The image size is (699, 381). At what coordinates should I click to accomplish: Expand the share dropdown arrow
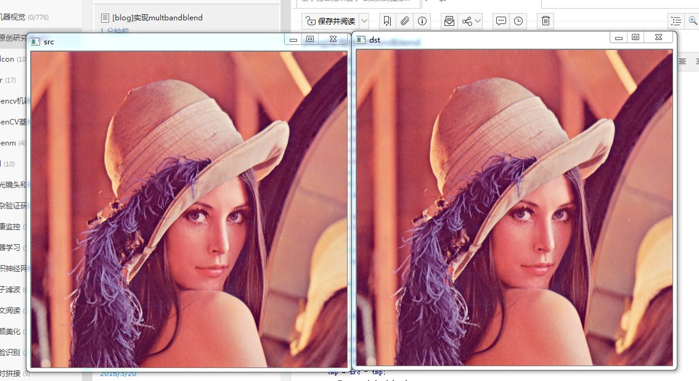(478, 21)
